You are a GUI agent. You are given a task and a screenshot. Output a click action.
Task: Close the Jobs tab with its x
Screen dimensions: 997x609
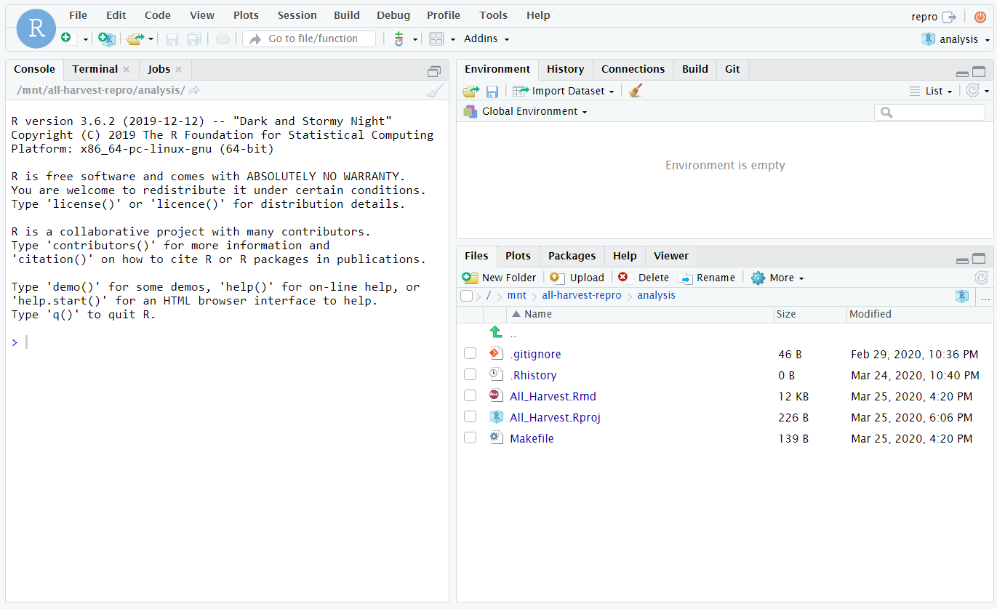178,70
